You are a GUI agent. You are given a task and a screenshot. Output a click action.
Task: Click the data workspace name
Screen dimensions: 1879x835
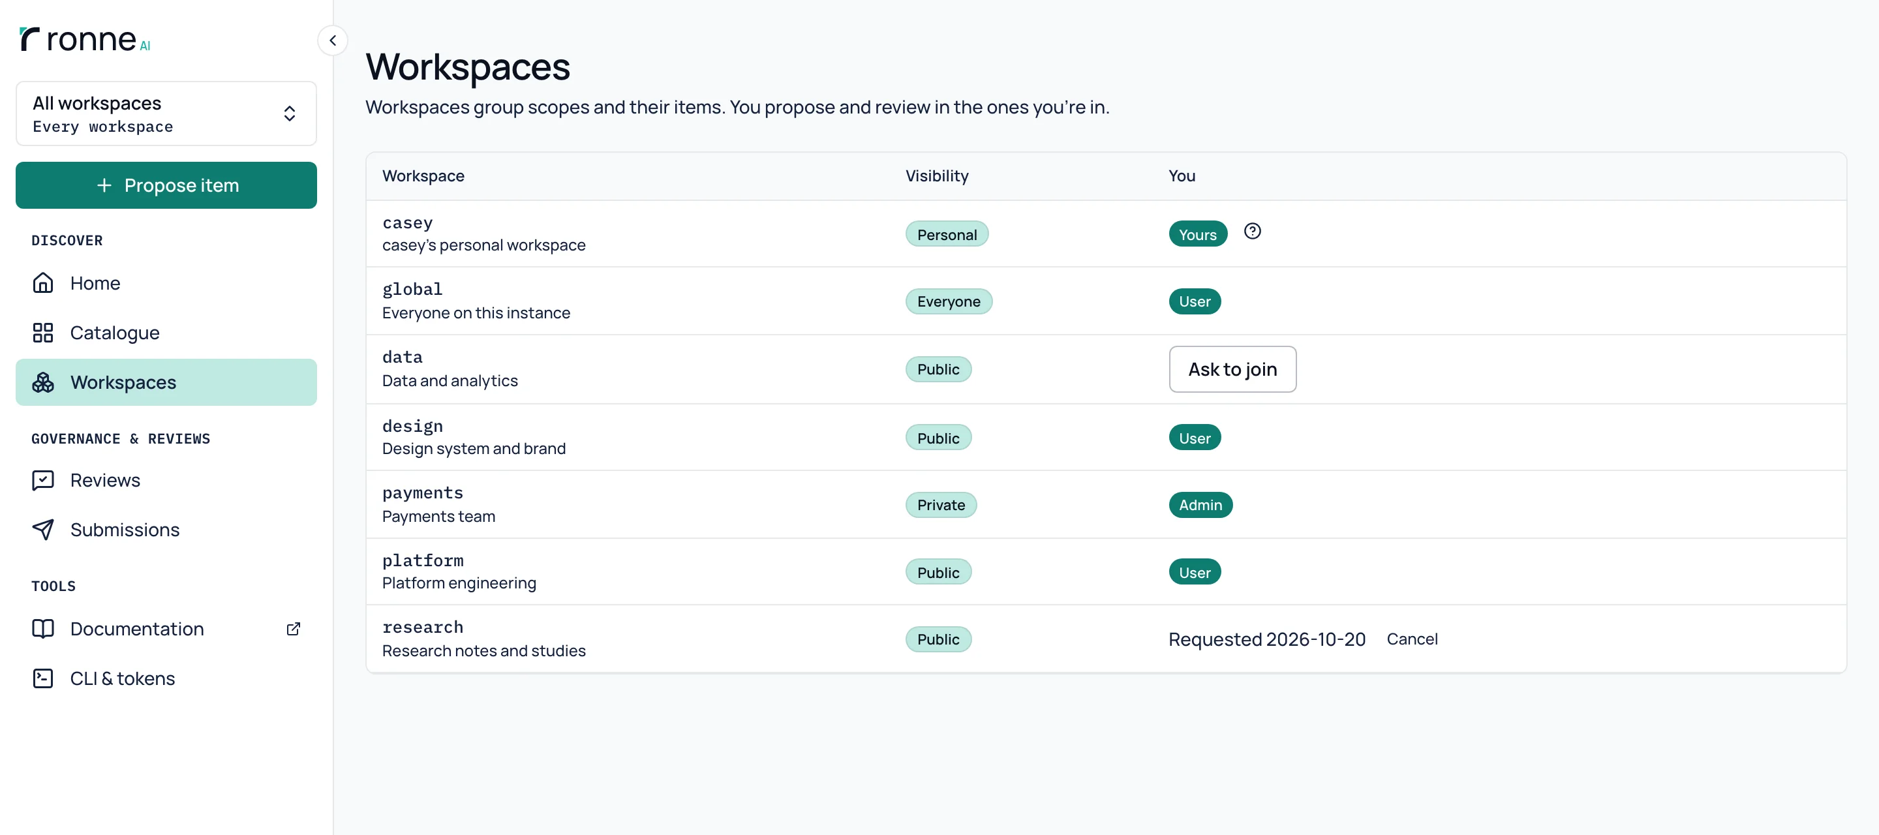402,357
